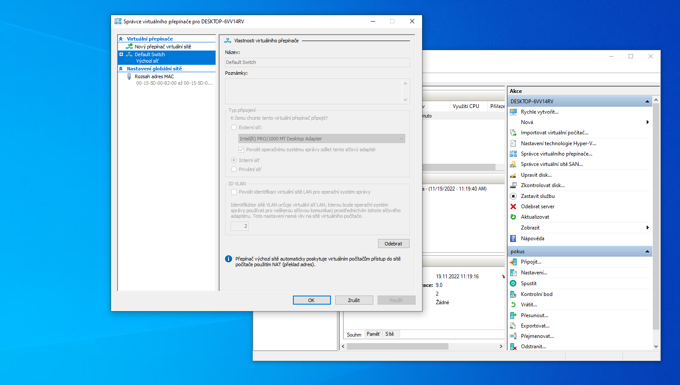This screenshot has height=385, width=680.
Task: Click the Nastavení technologie Hyper-V icon
Action: 513,143
